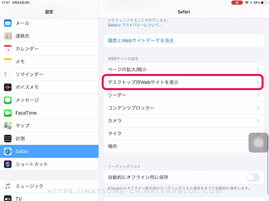Select カレンダー in settings sidebar
The width and height of the screenshot is (269, 201).
49,49
